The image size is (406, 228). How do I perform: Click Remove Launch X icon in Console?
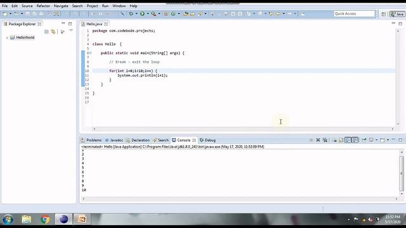click(318, 140)
